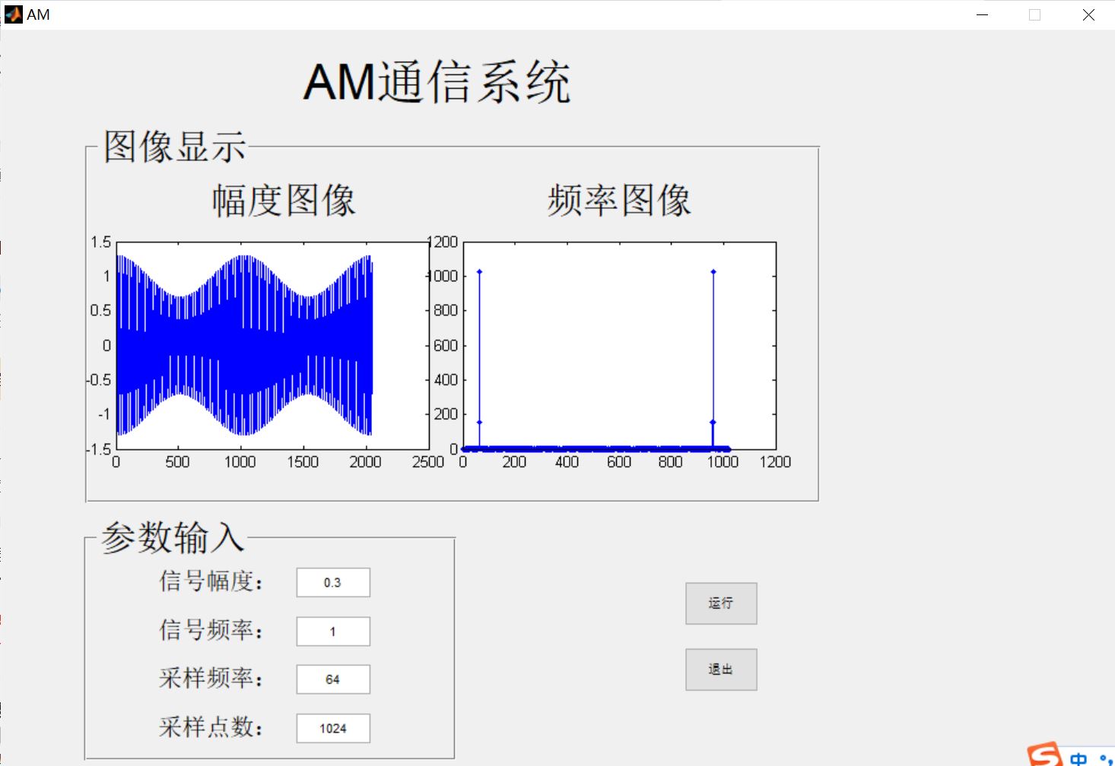
Task: Click the frequency spectrum plot 频率图像
Action: 616,346
